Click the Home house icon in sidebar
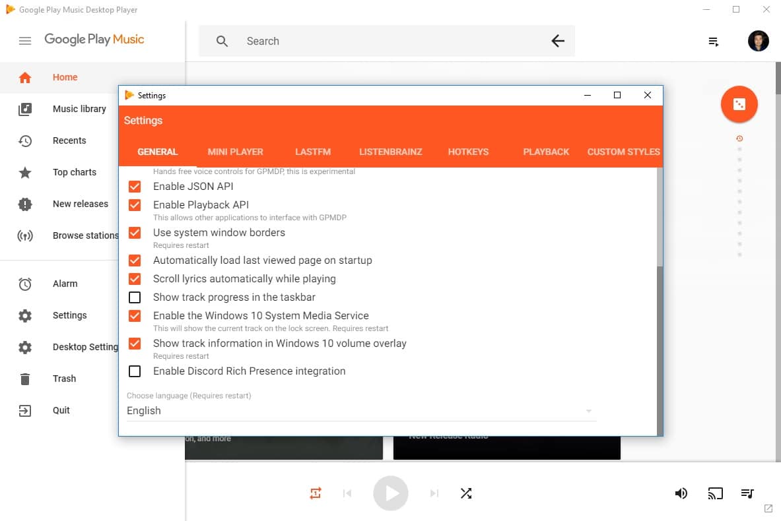781x521 pixels. (x=25, y=78)
